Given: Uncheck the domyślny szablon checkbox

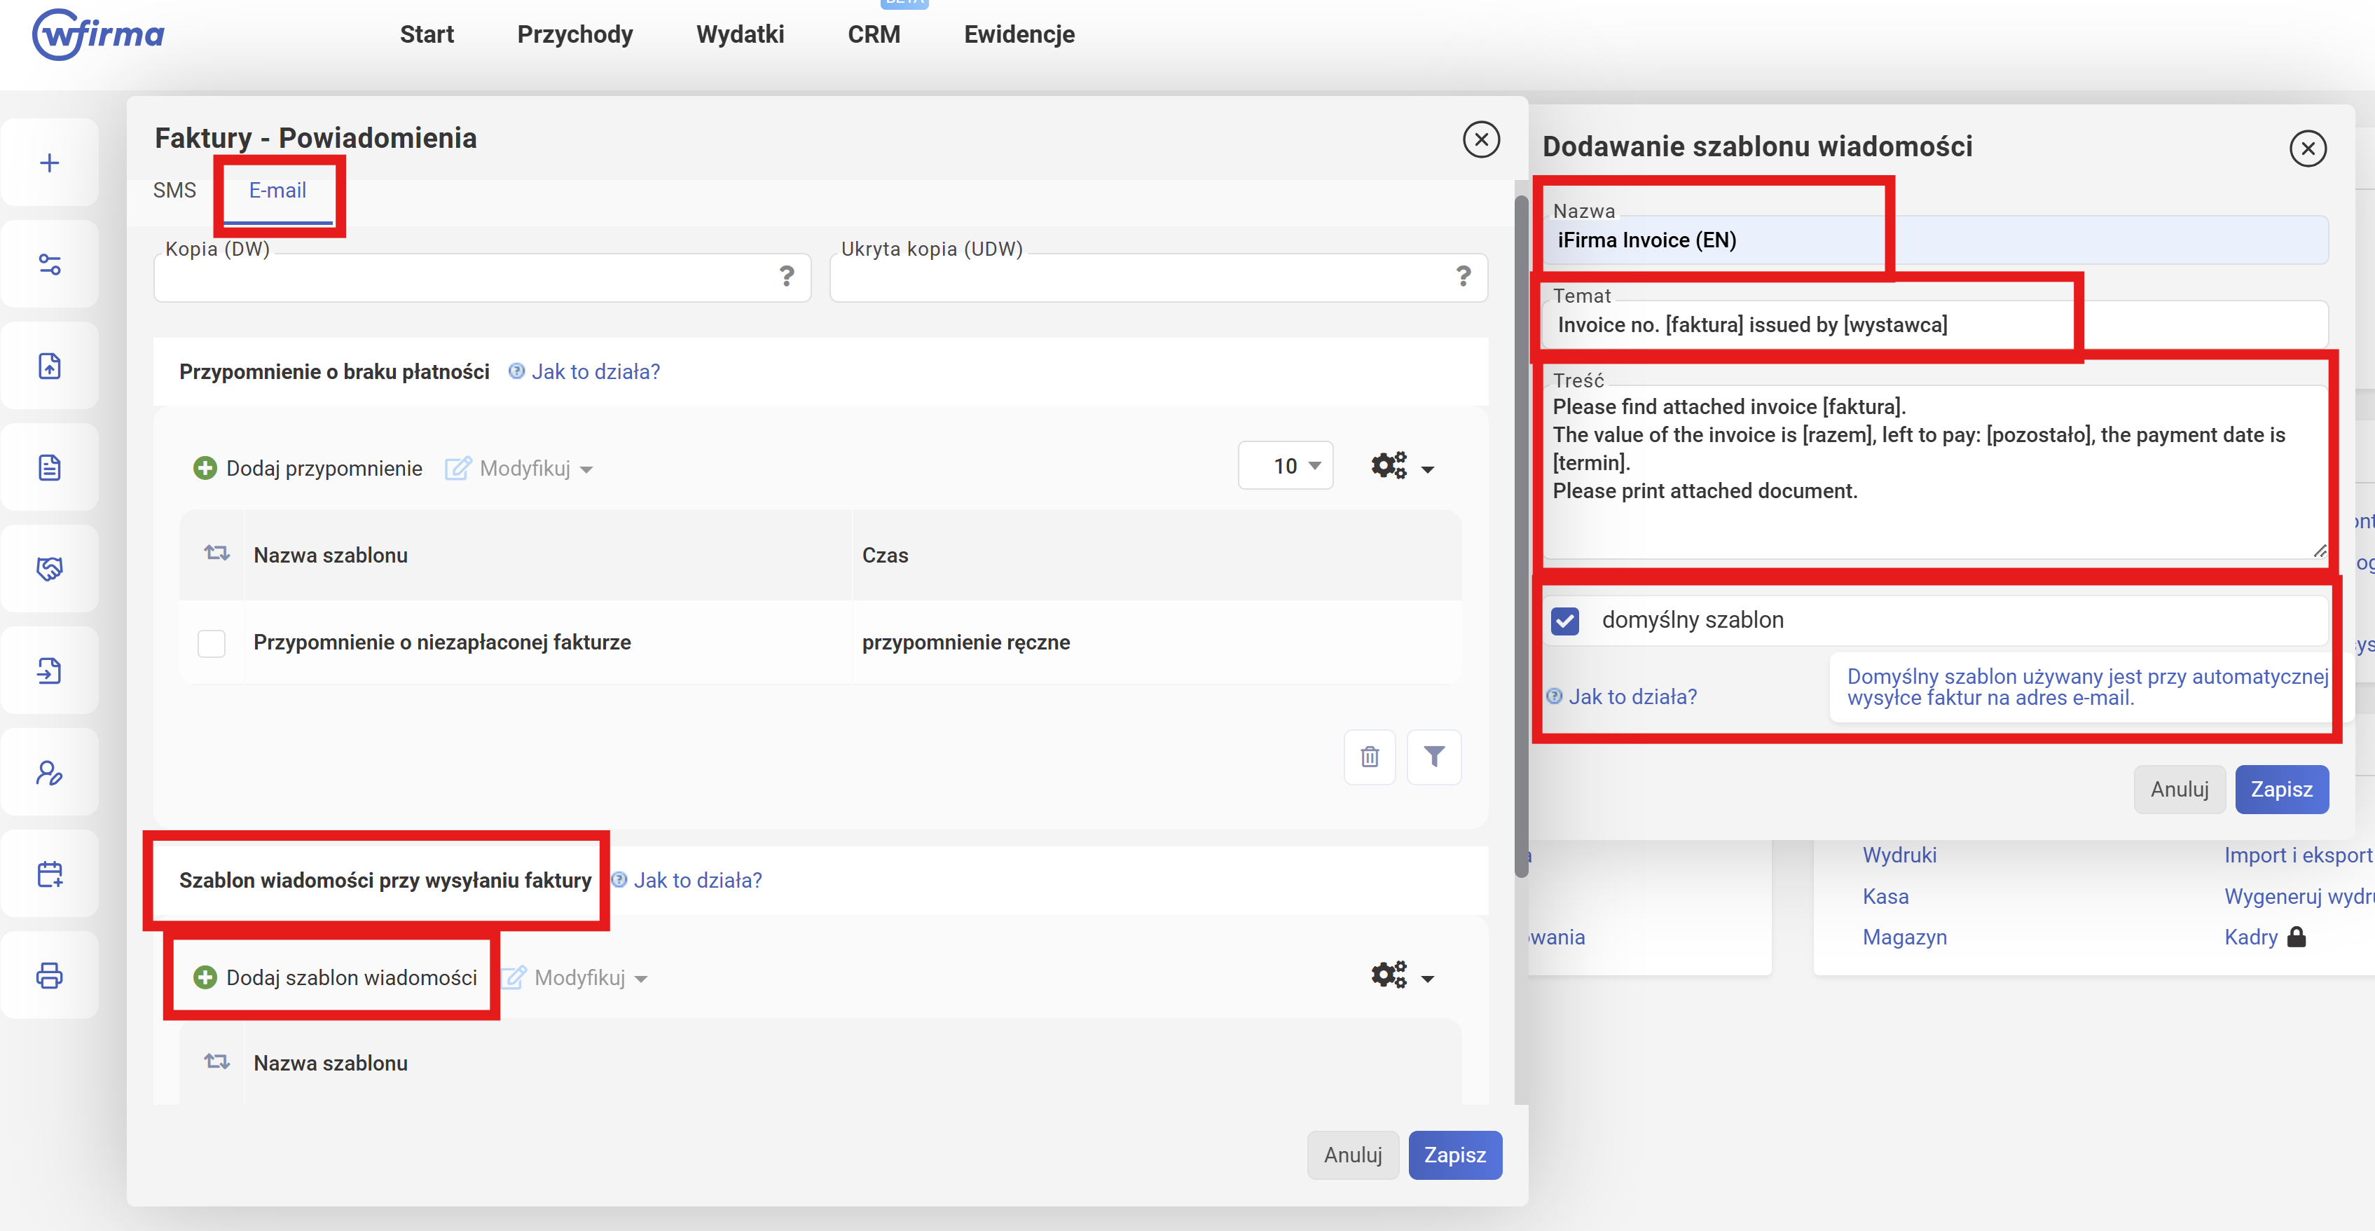Looking at the screenshot, I should (x=1566, y=621).
